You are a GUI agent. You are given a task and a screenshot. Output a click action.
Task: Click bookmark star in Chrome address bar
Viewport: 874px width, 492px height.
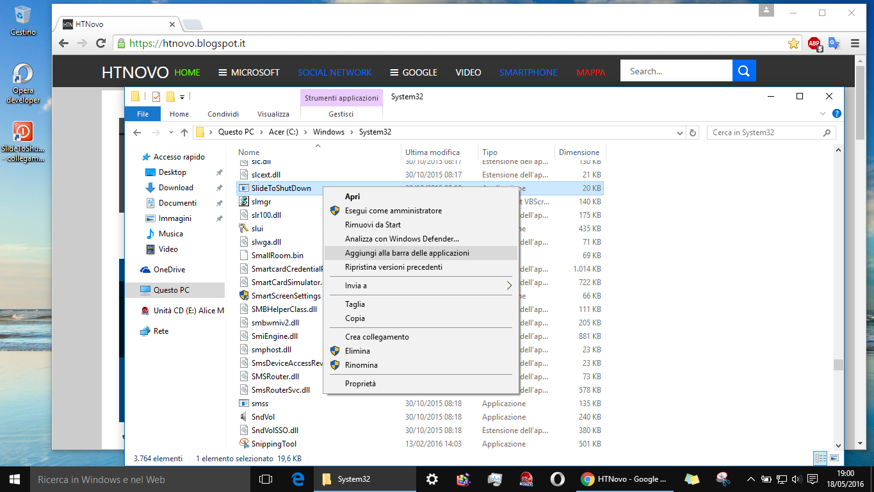793,44
